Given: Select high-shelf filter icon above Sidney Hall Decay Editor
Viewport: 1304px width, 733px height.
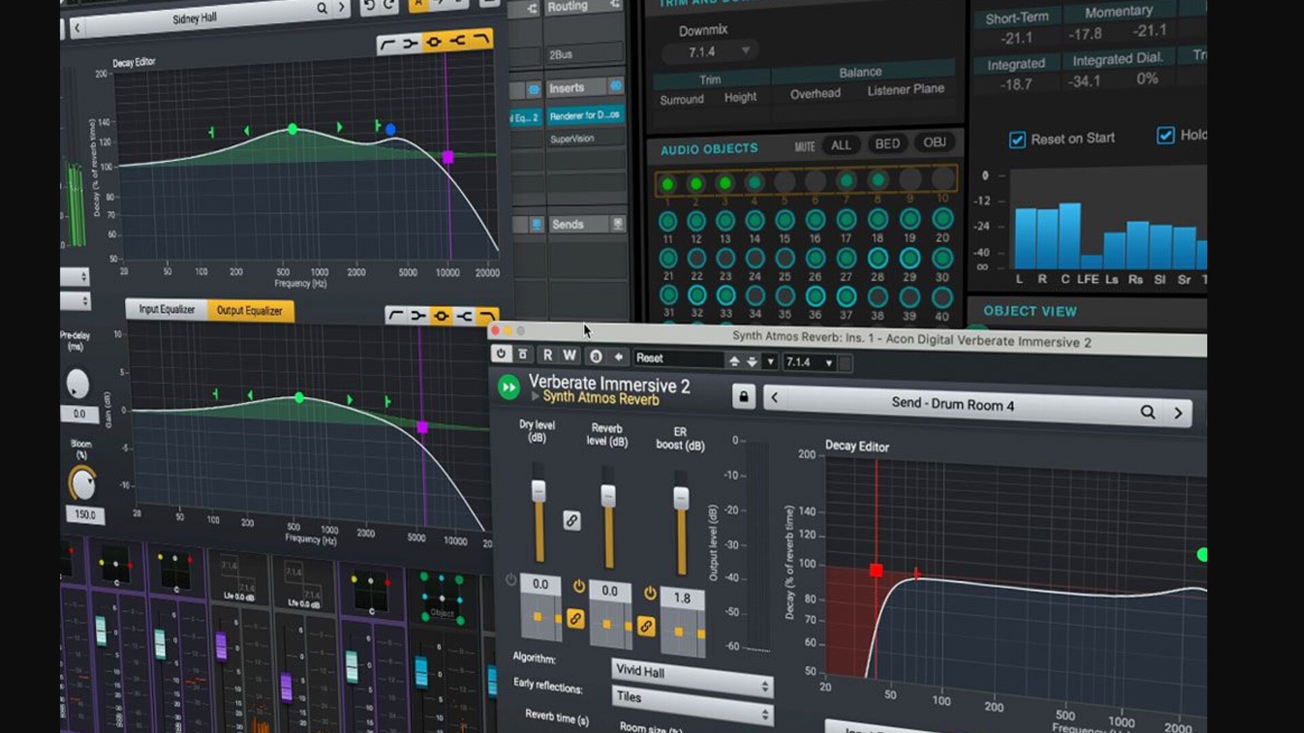Looking at the screenshot, I should tap(458, 41).
